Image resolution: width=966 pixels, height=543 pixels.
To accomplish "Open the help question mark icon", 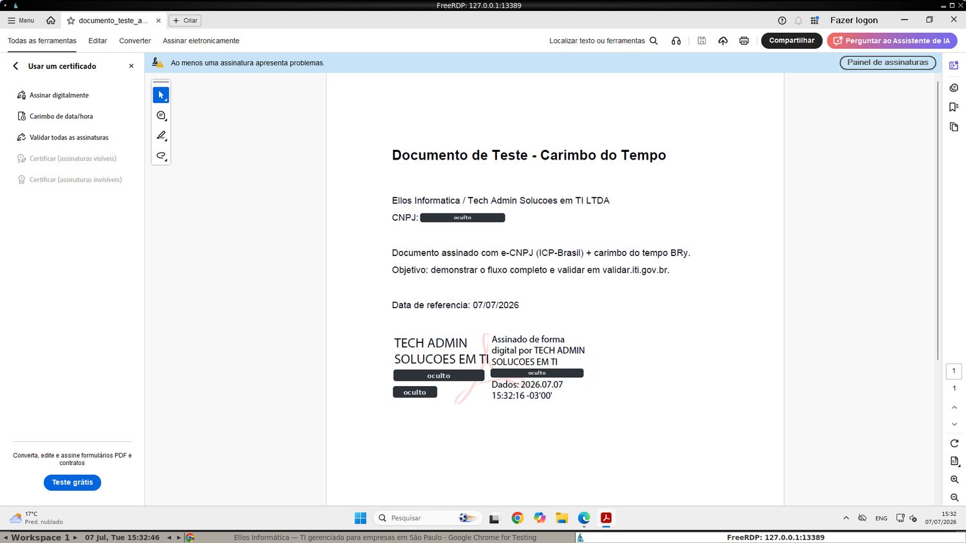I will [782, 21].
